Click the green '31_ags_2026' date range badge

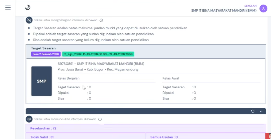[x=98, y=54]
